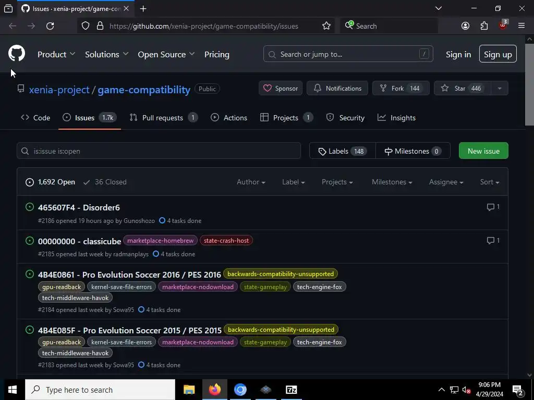The width and height of the screenshot is (534, 400).
Task: Open the extensions puzzle icon
Action: pos(484,26)
